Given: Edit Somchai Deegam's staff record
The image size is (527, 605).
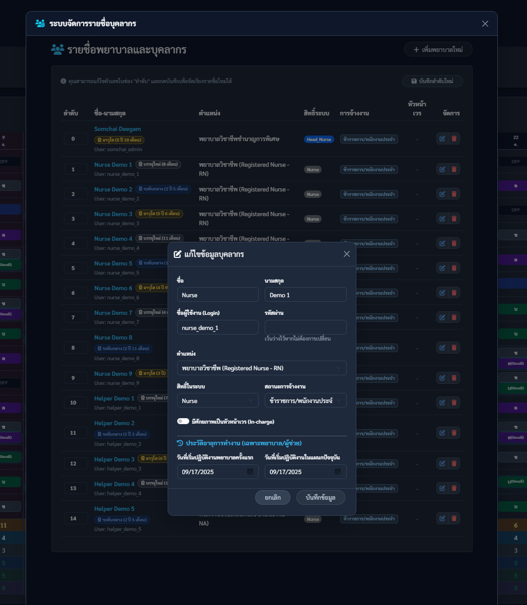Looking at the screenshot, I should point(442,139).
